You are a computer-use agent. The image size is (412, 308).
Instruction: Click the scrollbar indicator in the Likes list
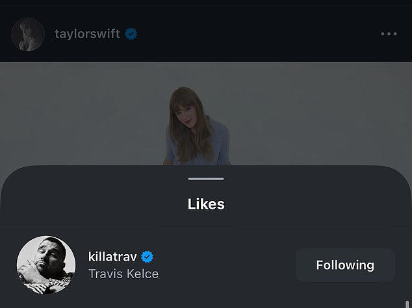[407, 303]
